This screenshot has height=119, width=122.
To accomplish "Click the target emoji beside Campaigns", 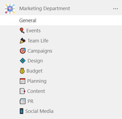I will pyautogui.click(x=23, y=51).
